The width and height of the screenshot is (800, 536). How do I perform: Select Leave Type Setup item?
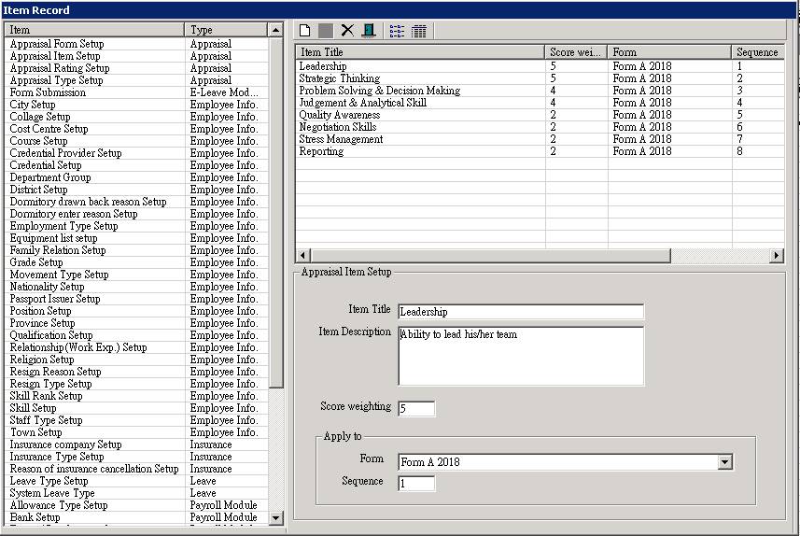coord(135,482)
